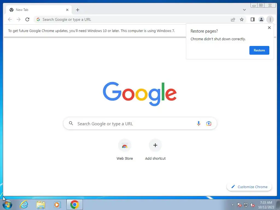
Task: Search by image with the camera icon
Action: tap(209, 123)
